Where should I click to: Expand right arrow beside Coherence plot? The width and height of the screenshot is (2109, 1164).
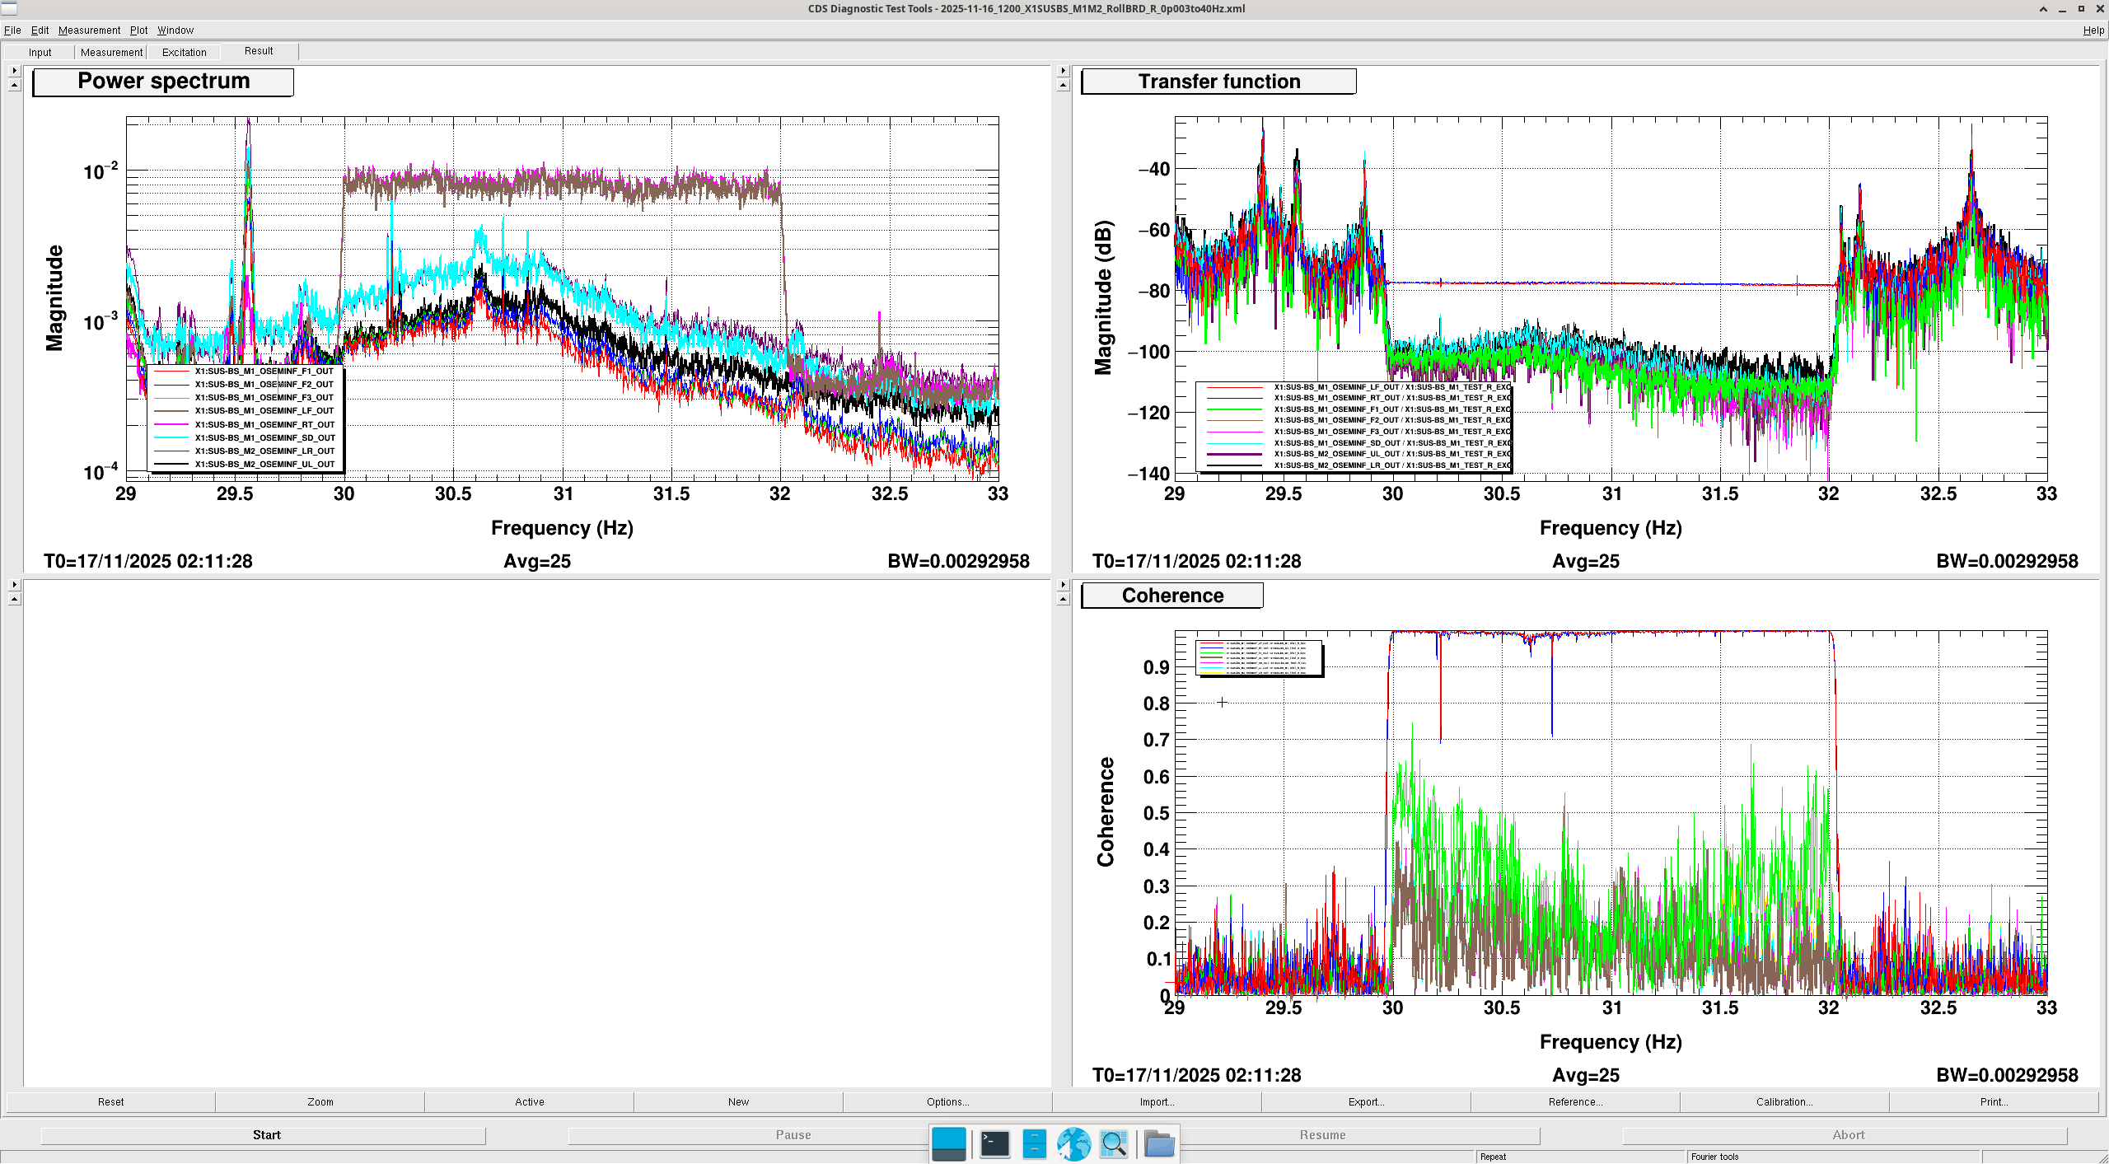(x=1063, y=585)
